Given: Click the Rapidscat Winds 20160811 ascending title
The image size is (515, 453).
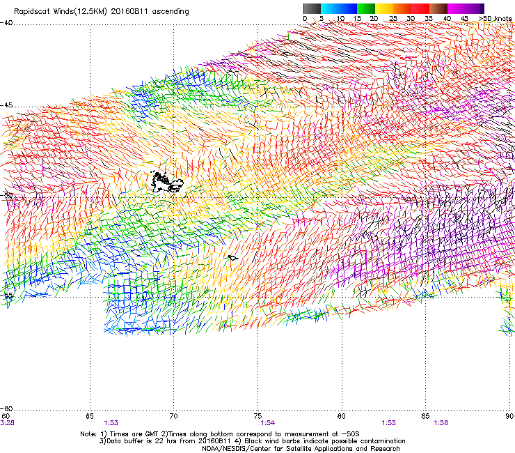Looking at the screenshot, I should click(102, 12).
